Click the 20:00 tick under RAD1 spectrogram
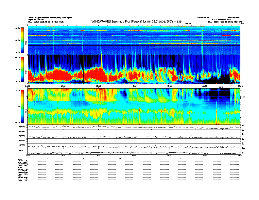Image resolution: width=259 pixels, height=200 pixels. 205,86
